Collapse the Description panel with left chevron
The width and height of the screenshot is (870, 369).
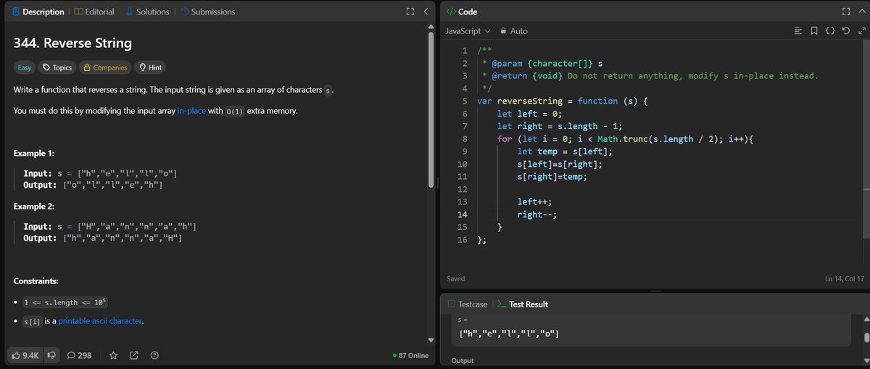coord(426,12)
